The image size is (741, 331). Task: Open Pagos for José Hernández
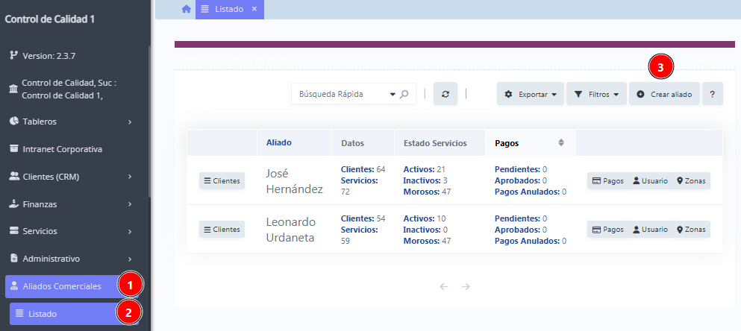[607, 181]
